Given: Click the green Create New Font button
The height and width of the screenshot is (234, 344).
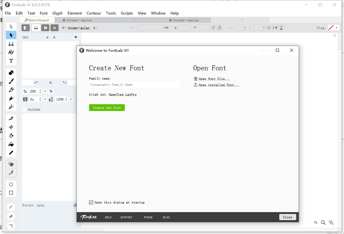Looking at the screenshot, I should (107, 108).
